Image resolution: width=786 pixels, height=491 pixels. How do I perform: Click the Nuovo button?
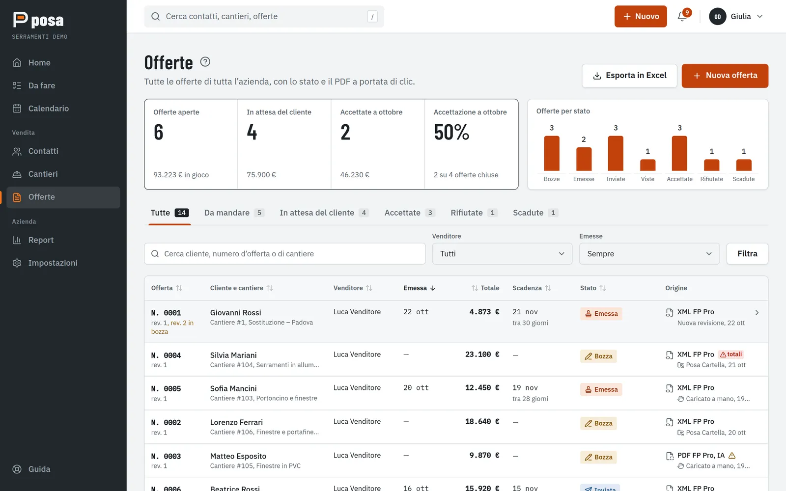(641, 16)
